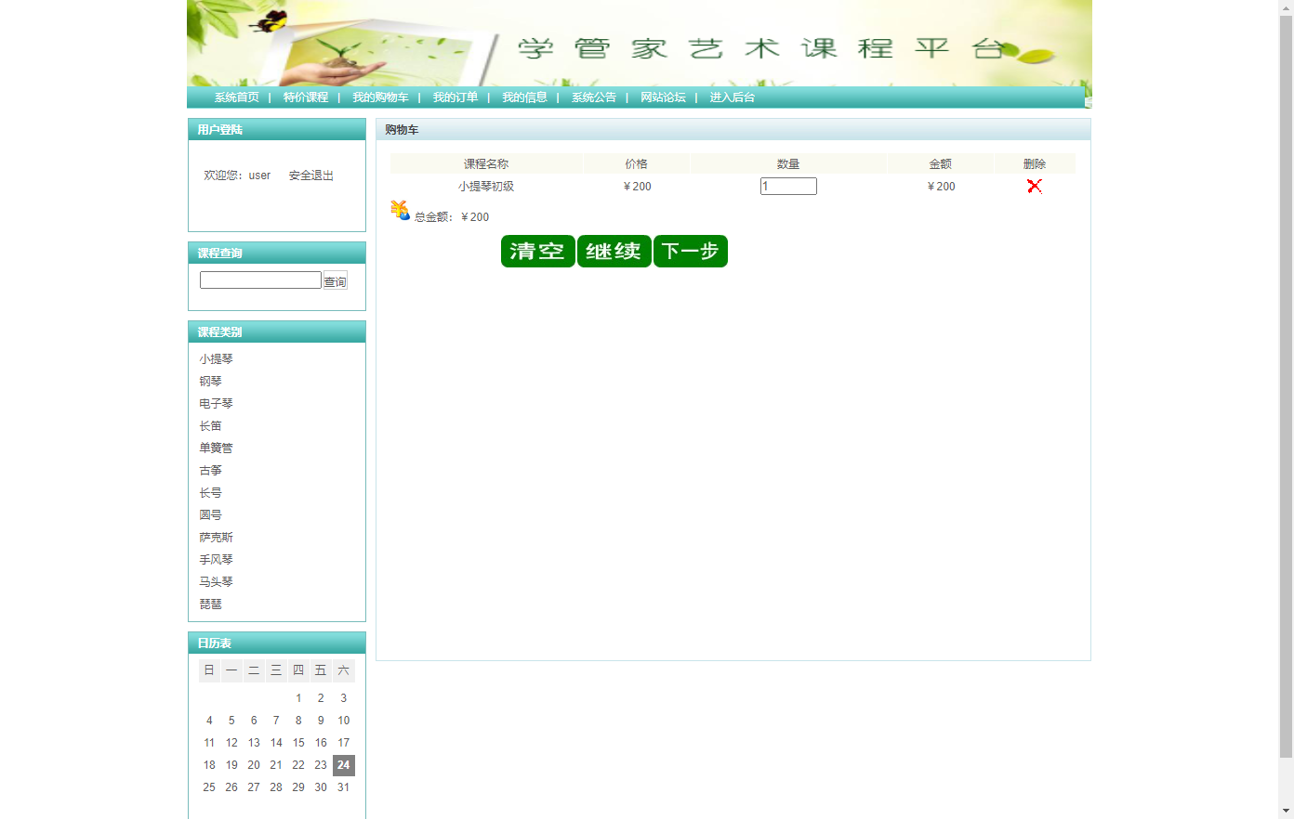Image resolution: width=1294 pixels, height=819 pixels.
Task: Click the red X delete icon
Action: tap(1034, 186)
